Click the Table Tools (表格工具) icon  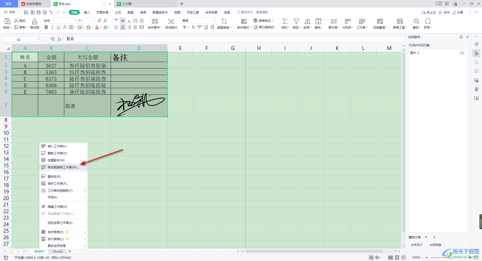(x=400, y=22)
